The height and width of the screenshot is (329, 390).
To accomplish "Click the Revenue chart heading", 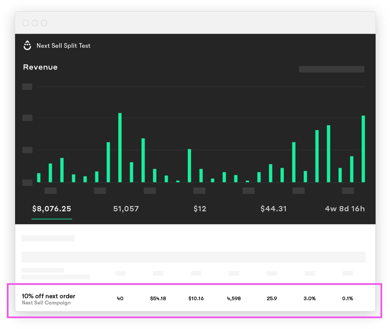I will 40,67.
